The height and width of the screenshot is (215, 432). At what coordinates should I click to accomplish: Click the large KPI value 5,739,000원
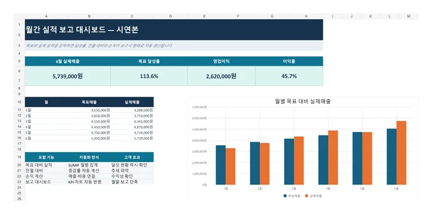point(67,76)
